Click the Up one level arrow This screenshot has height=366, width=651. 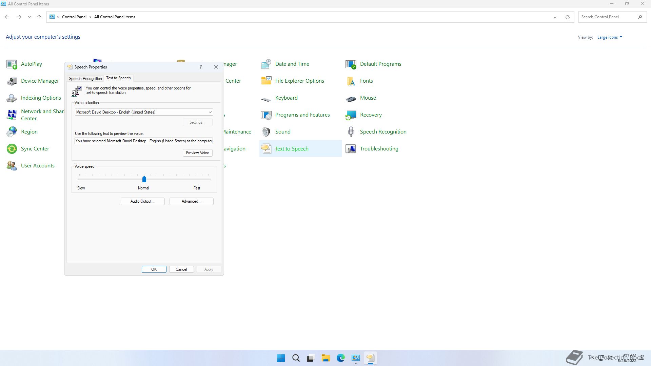click(x=39, y=17)
